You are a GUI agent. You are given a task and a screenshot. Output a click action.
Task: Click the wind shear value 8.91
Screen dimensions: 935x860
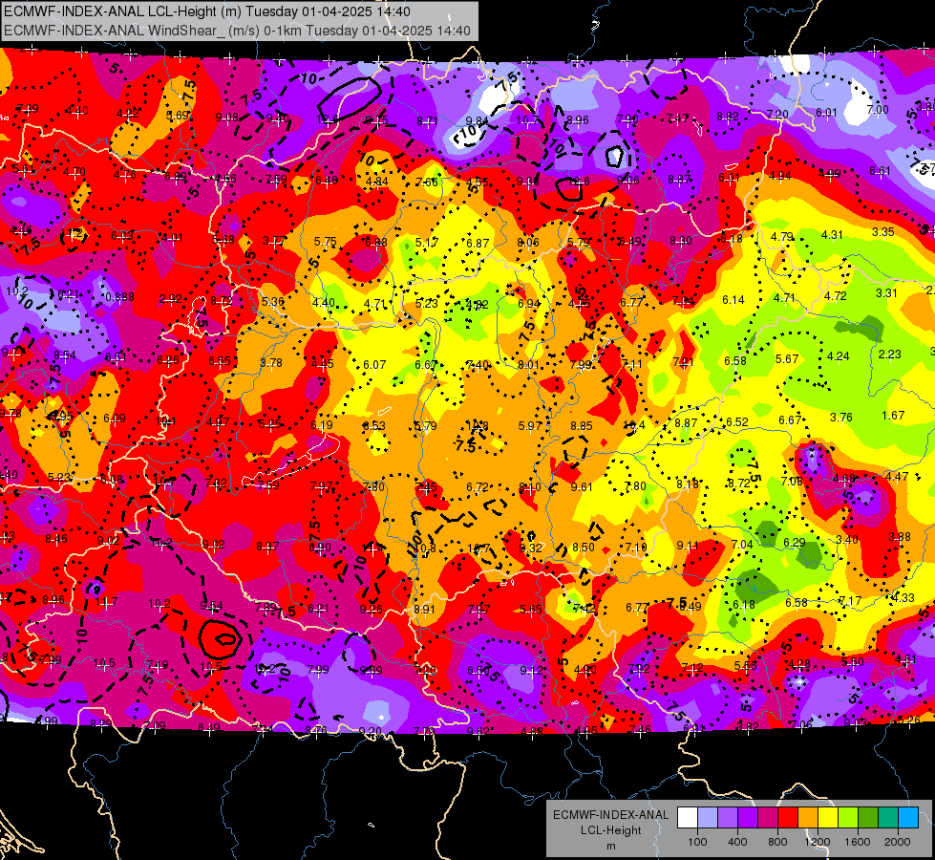(424, 610)
